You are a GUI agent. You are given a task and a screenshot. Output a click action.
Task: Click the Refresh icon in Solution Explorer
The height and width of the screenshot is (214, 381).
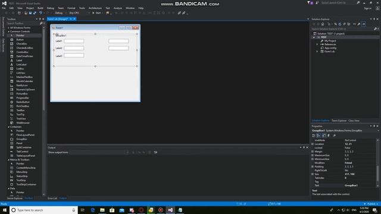340,24
